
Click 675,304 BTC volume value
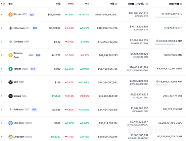coord(142,16)
